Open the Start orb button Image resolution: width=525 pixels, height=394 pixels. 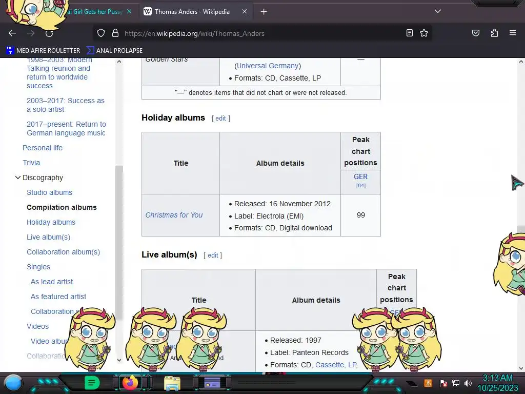(13, 383)
